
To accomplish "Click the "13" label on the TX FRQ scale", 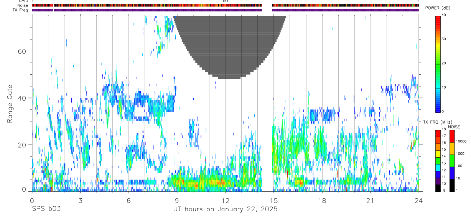I will [x=443, y=163].
